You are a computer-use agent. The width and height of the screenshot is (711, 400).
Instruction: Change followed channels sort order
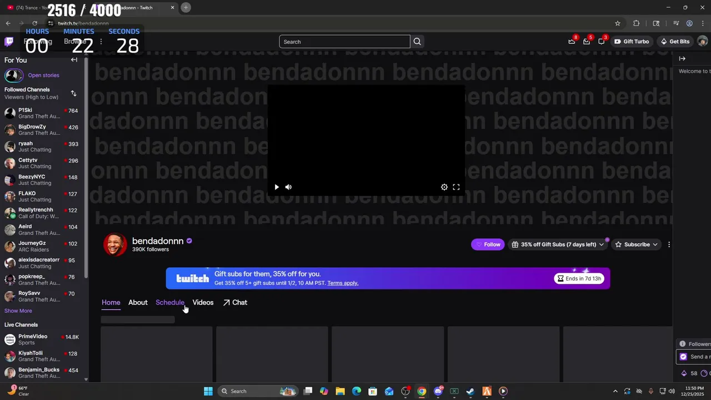tap(74, 93)
